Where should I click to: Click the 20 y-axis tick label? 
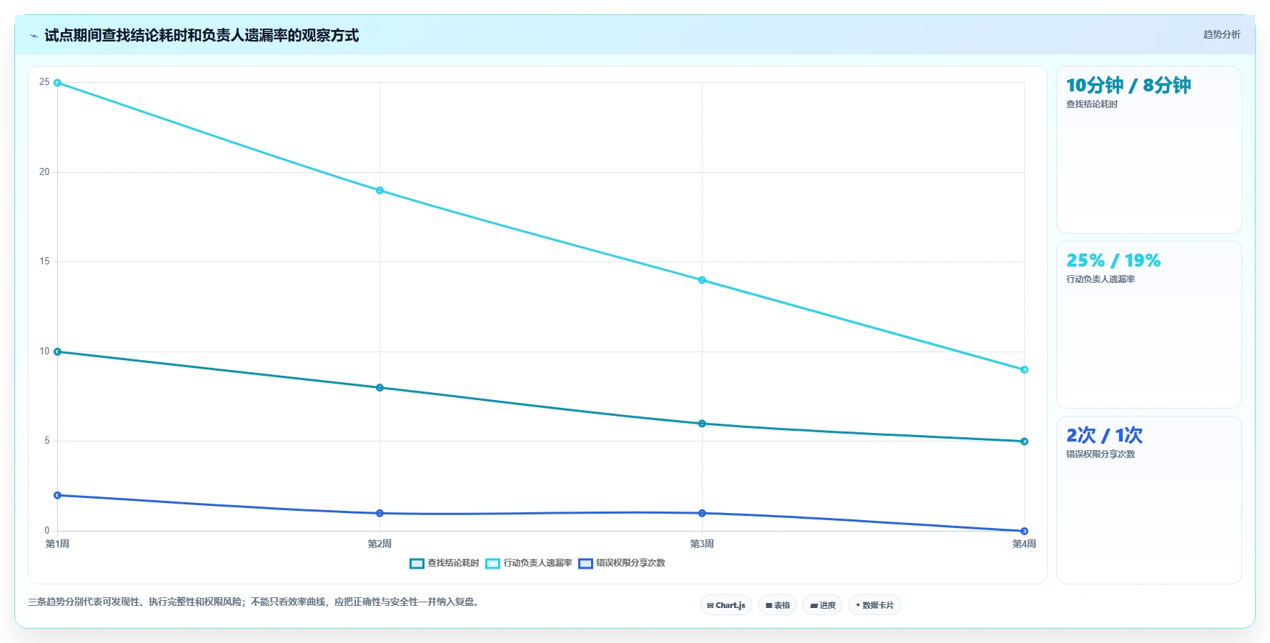[x=44, y=172]
